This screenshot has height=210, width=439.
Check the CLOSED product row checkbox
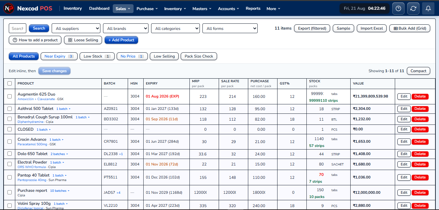click(x=9, y=129)
